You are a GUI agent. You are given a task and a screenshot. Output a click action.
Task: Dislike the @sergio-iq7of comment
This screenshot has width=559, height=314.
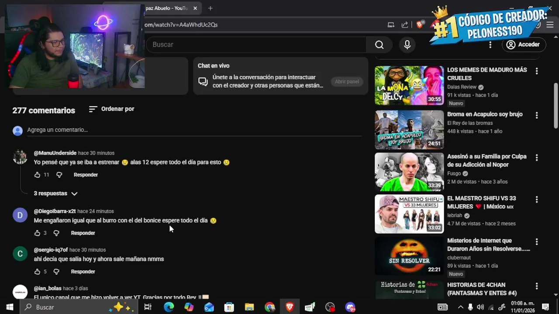(x=56, y=272)
